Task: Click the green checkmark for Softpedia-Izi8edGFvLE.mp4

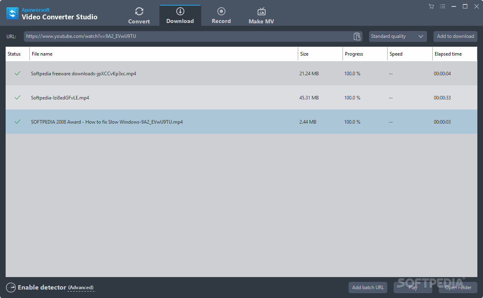Action: pyautogui.click(x=17, y=97)
